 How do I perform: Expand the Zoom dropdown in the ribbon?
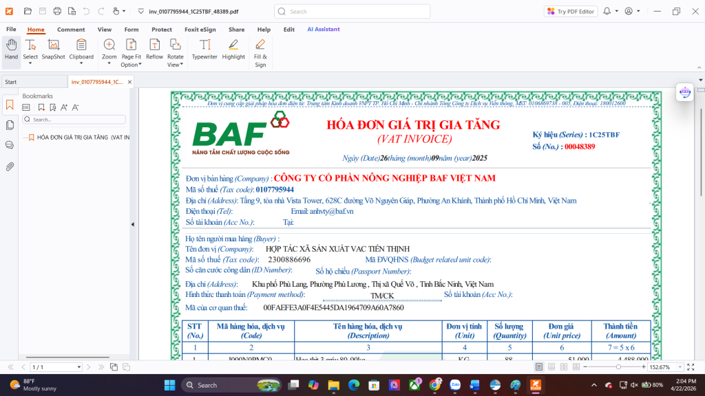click(109, 57)
